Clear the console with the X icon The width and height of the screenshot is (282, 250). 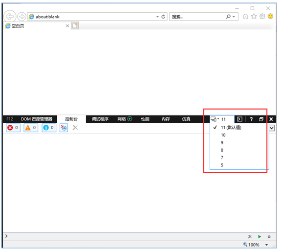pyautogui.click(x=75, y=128)
